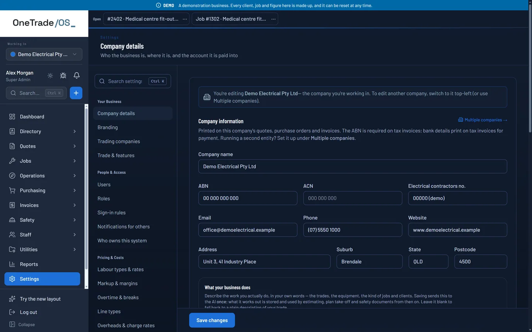Screen dimensions: 532x332
Task: Follow the Multiple companies link
Action: coord(482,120)
